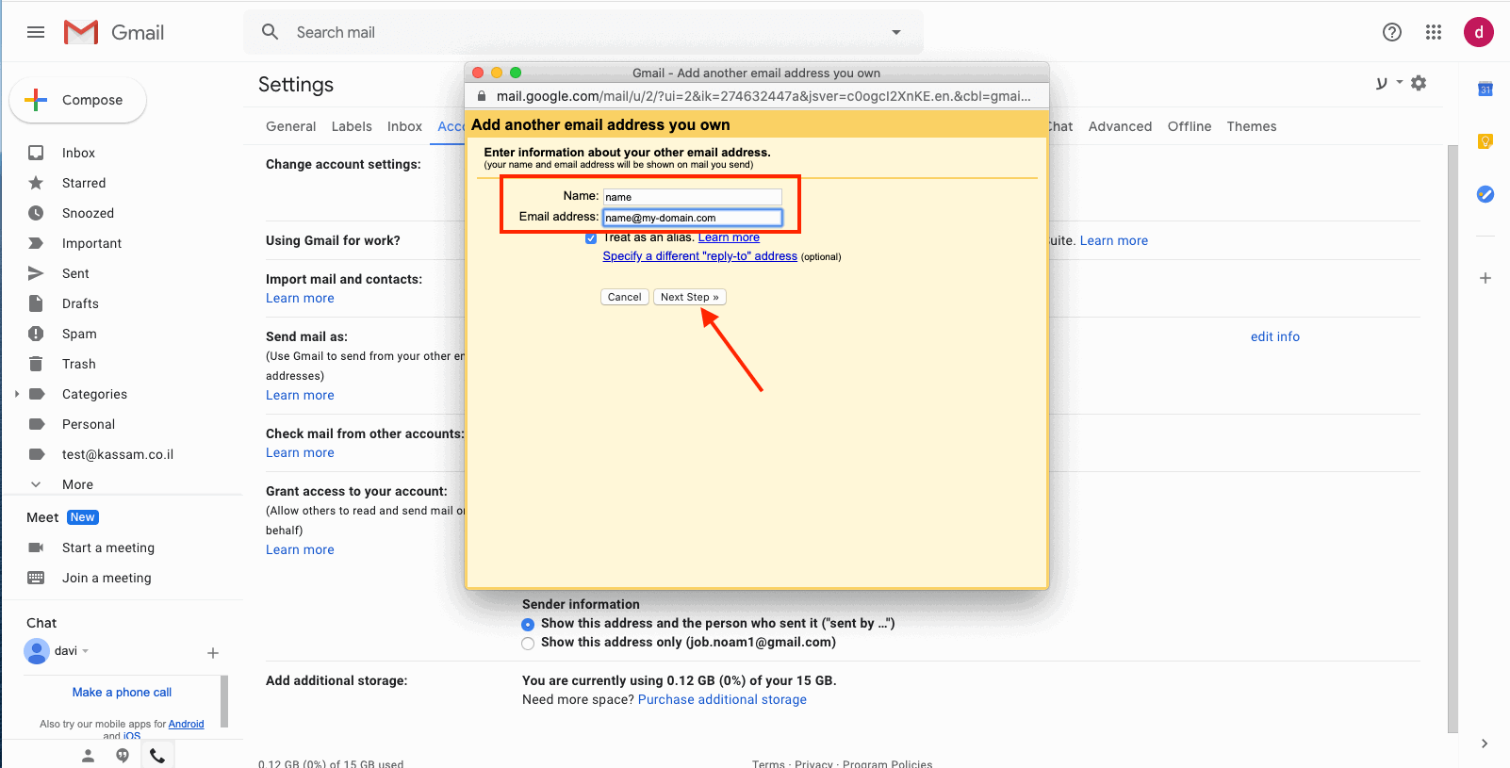
Task: Click the Email address input field
Action: [692, 218]
